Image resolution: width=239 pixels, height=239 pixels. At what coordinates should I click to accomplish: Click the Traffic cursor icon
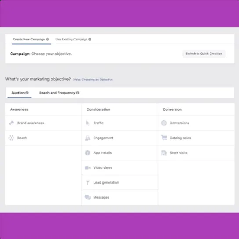[87, 123]
